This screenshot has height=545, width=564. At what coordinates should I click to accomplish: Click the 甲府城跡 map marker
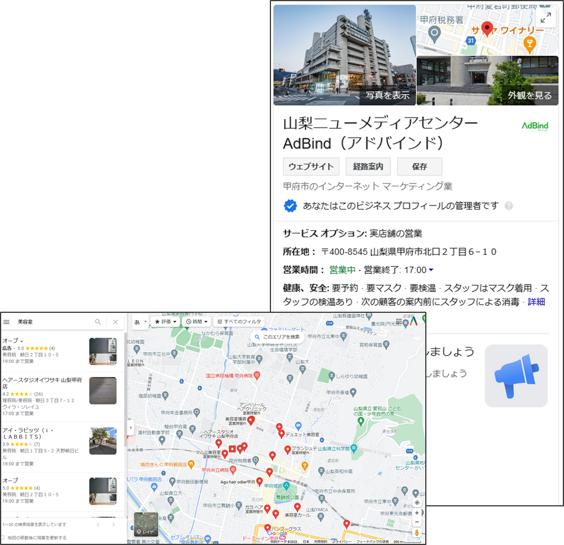coord(286,486)
